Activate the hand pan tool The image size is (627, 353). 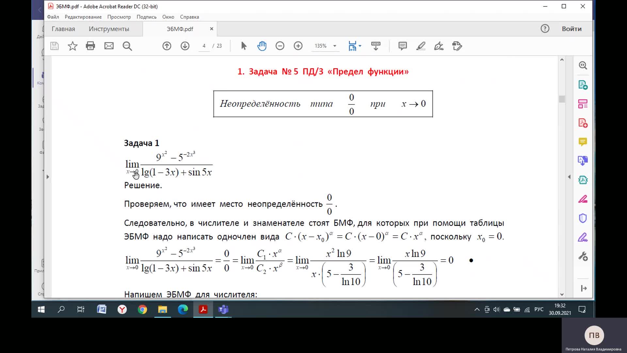(x=262, y=46)
